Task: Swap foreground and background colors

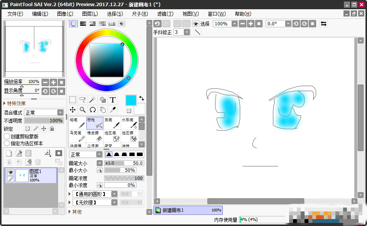Action: [141, 98]
